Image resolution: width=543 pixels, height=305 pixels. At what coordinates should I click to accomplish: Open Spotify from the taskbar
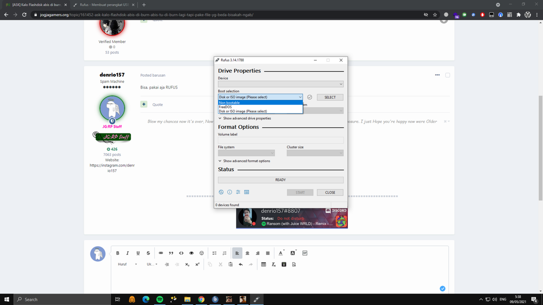click(x=160, y=299)
